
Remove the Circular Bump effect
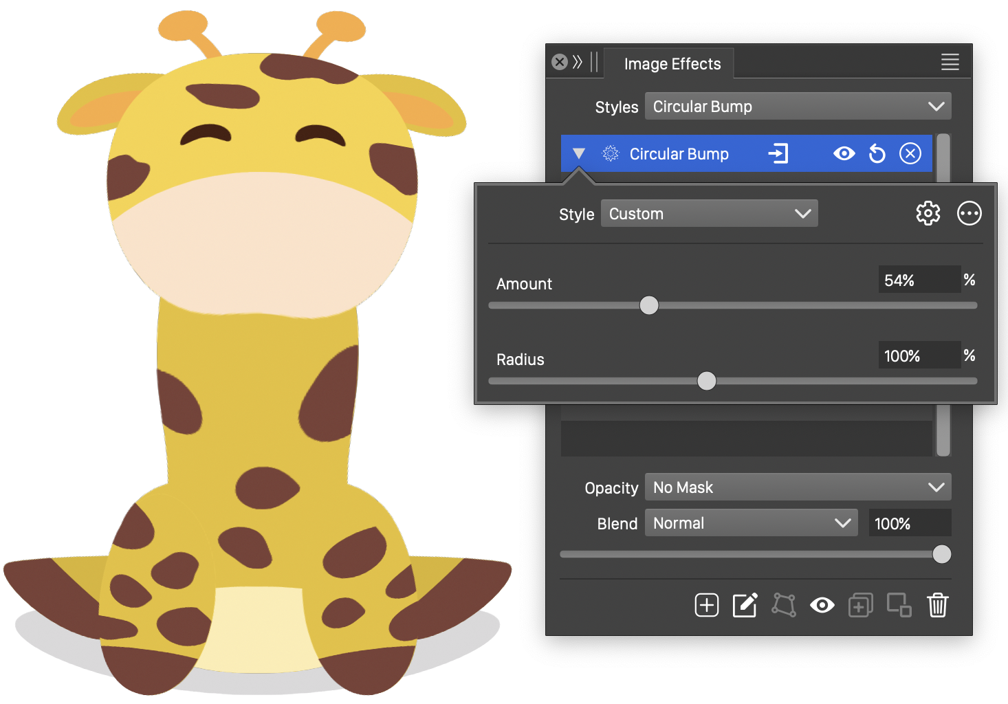(x=910, y=153)
